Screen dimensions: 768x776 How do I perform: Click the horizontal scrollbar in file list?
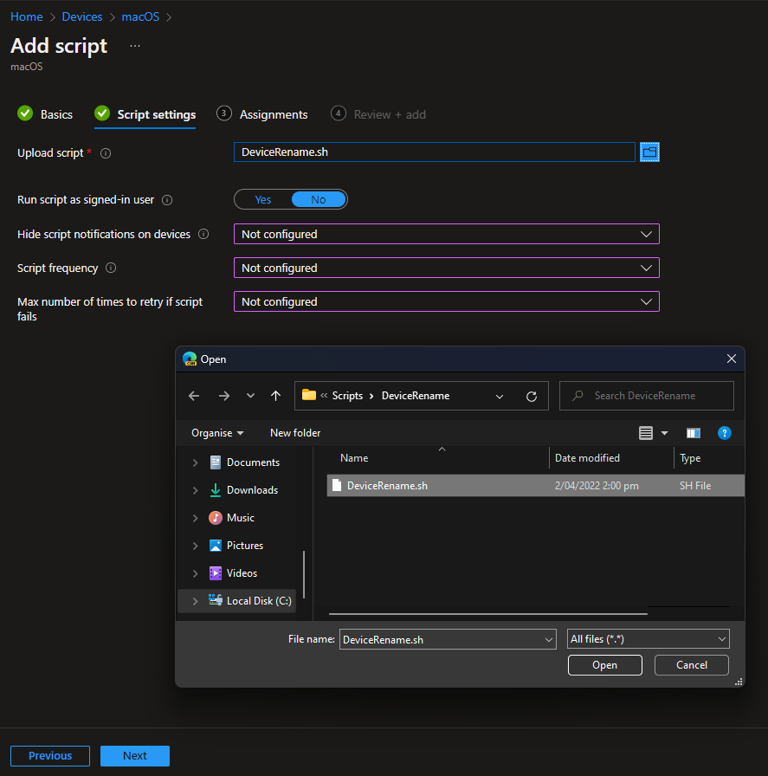click(x=488, y=614)
